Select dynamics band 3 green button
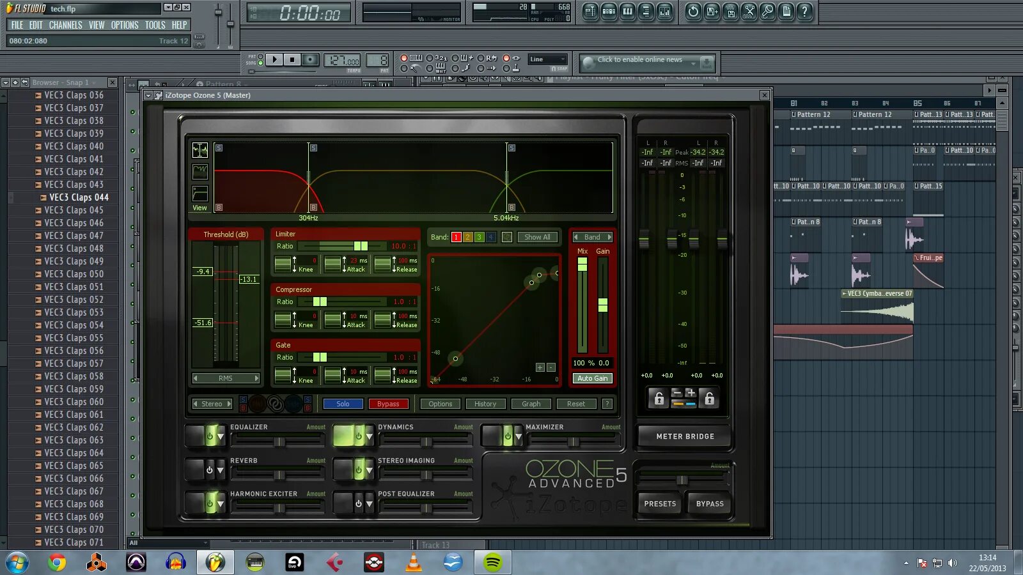1023x575 pixels. click(x=479, y=237)
